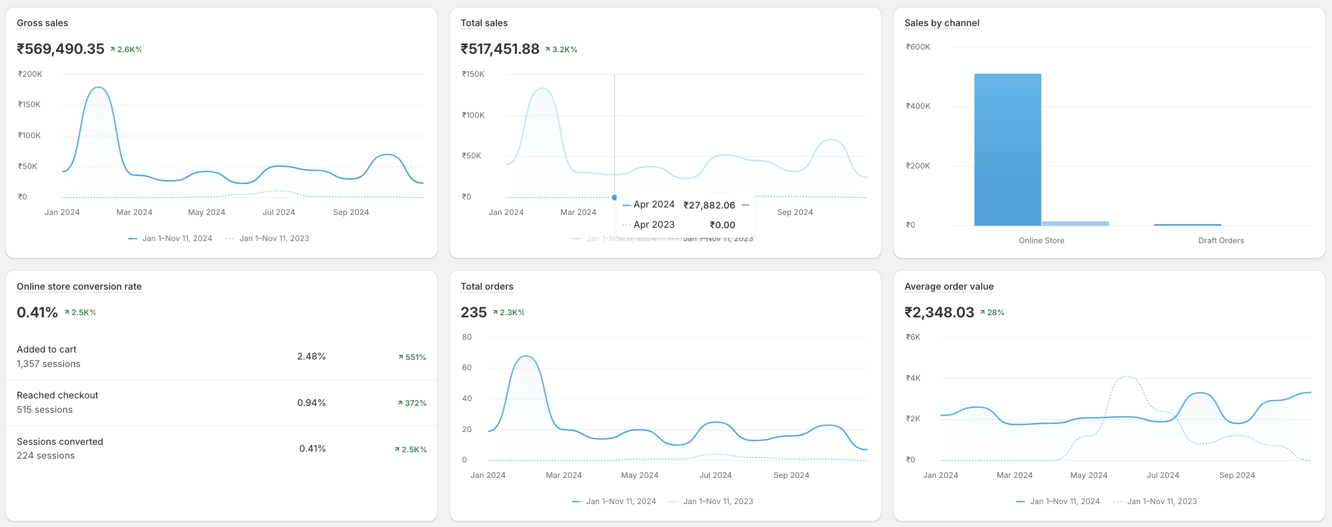Click the Total orders 2.3K% up-arrow icon
Screen dimensions: 1332x527
click(x=495, y=312)
